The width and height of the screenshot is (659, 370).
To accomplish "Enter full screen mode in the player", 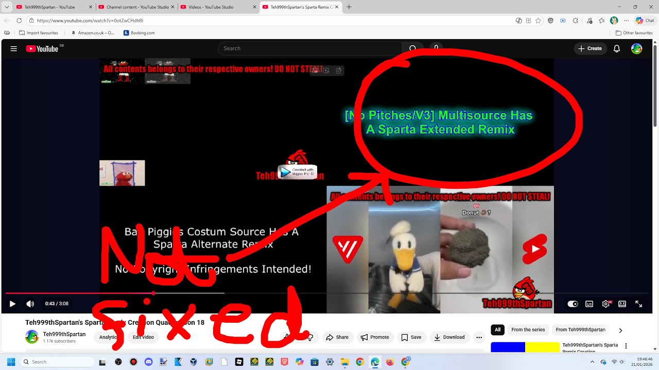I will tap(638, 304).
